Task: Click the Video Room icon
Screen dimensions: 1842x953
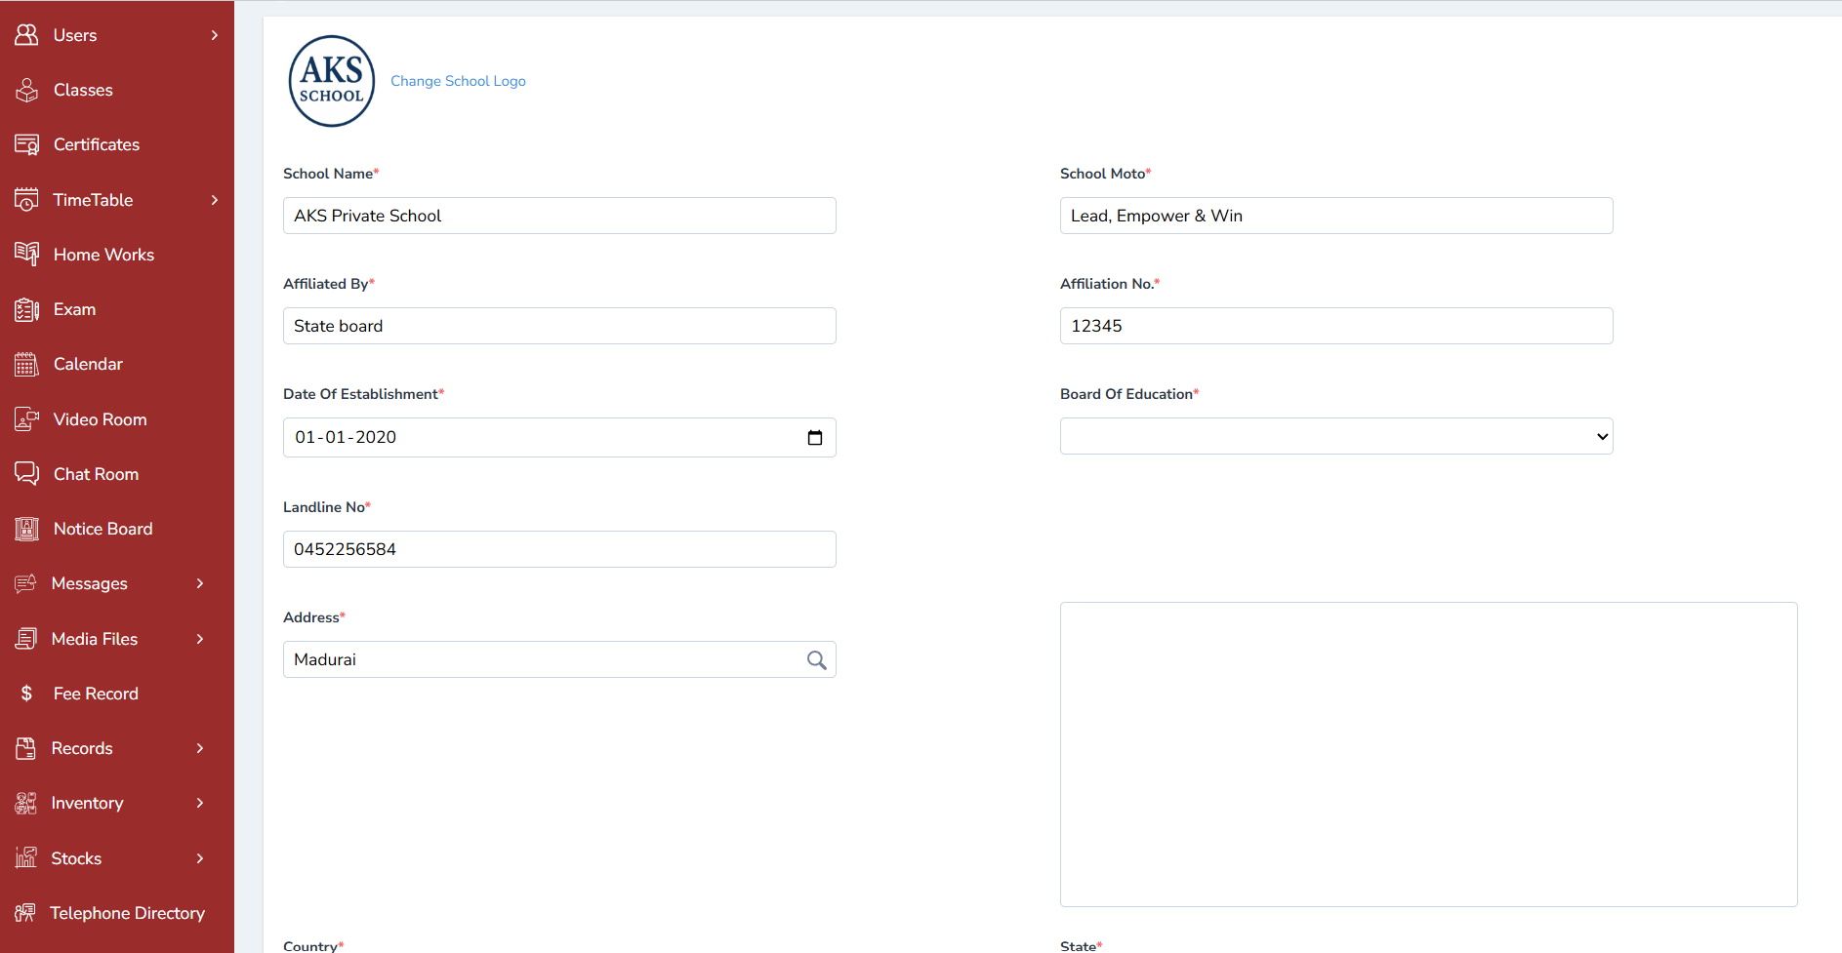Action: tap(26, 418)
